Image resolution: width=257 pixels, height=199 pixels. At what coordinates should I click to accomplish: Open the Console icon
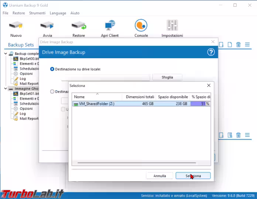click(141, 25)
